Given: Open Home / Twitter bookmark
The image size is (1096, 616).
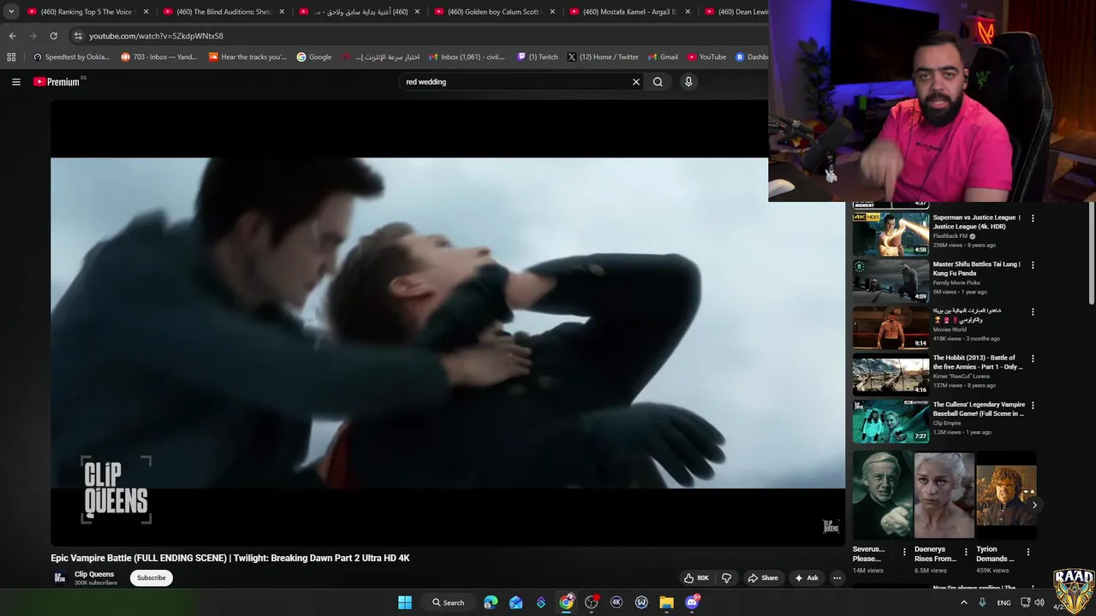Looking at the screenshot, I should (x=603, y=57).
